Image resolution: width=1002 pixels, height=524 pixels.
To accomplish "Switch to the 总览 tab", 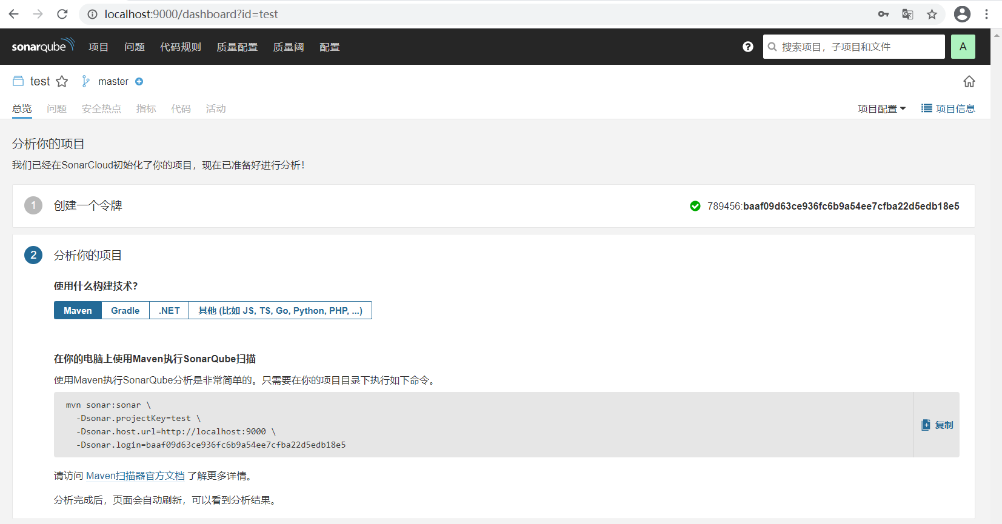I will [x=22, y=108].
